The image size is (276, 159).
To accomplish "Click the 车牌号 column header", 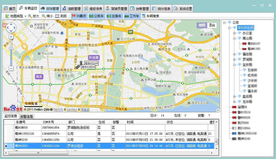I will pyautogui.click(x=21, y=122).
